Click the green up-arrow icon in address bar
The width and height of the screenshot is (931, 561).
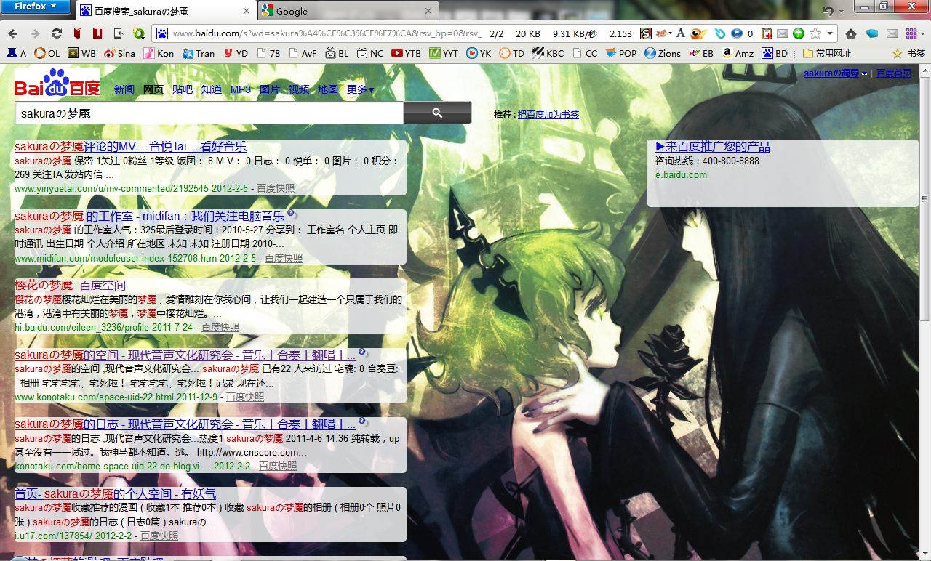(x=799, y=33)
